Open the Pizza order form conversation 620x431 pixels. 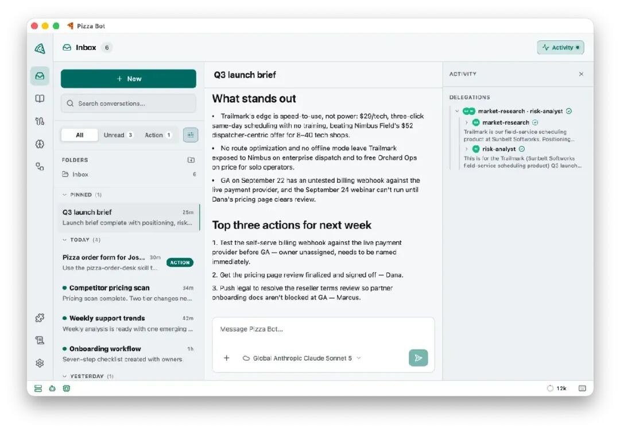[129, 263]
